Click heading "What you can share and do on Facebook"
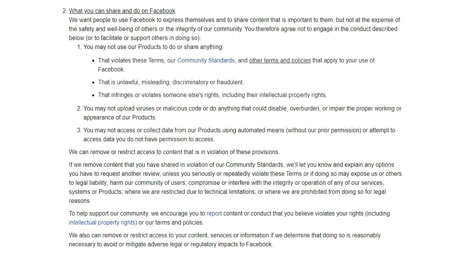This screenshot has width=463, height=260. [122, 11]
